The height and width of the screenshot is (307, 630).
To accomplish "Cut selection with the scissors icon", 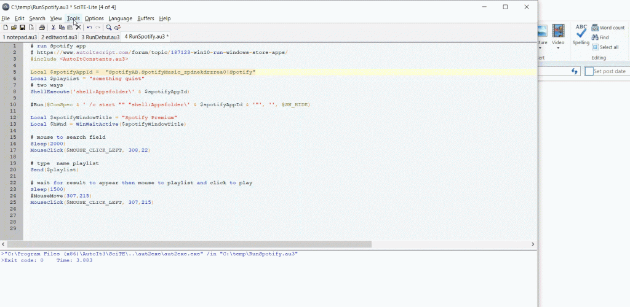I will pyautogui.click(x=54, y=28).
